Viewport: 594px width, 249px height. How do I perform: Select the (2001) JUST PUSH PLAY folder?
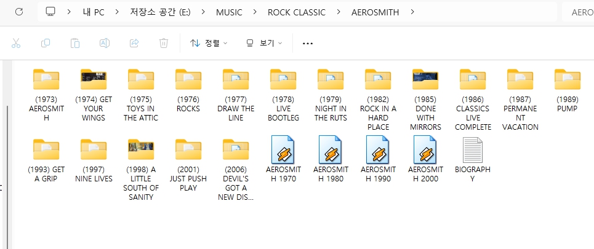tap(188, 165)
